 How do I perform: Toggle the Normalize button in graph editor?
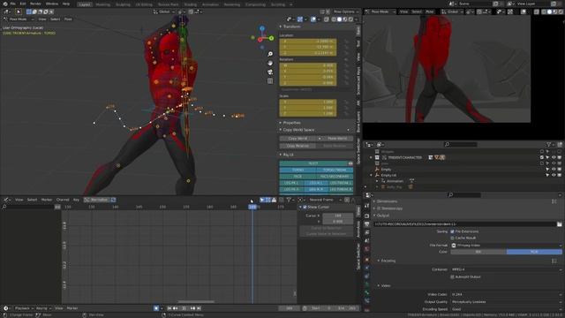pos(97,200)
